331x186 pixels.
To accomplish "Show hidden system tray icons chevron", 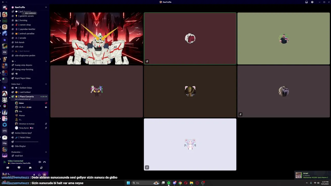I will click(x=307, y=183).
